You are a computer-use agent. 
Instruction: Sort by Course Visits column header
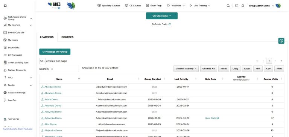point(271,79)
